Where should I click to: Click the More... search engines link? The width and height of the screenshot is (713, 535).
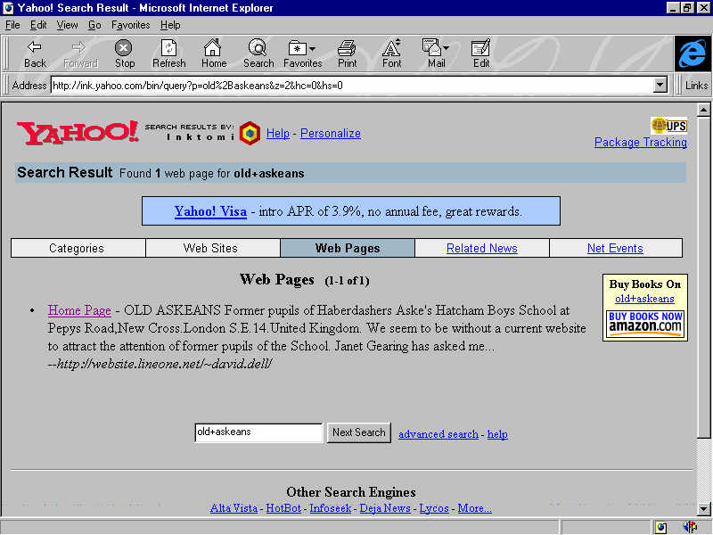[x=474, y=508]
